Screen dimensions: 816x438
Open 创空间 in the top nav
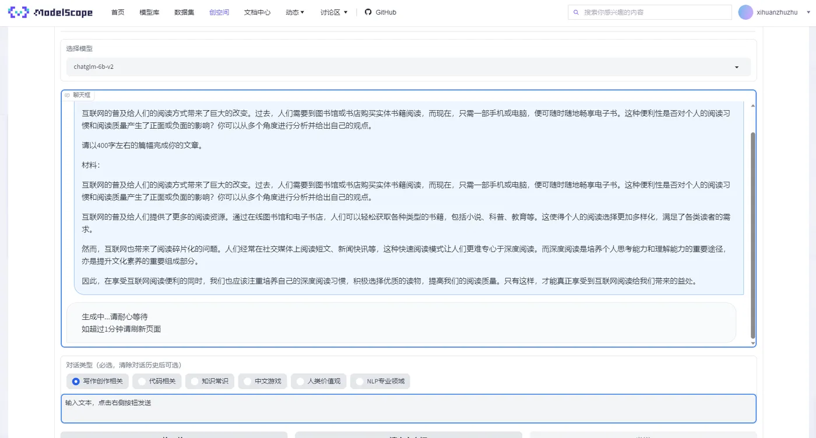pos(219,12)
